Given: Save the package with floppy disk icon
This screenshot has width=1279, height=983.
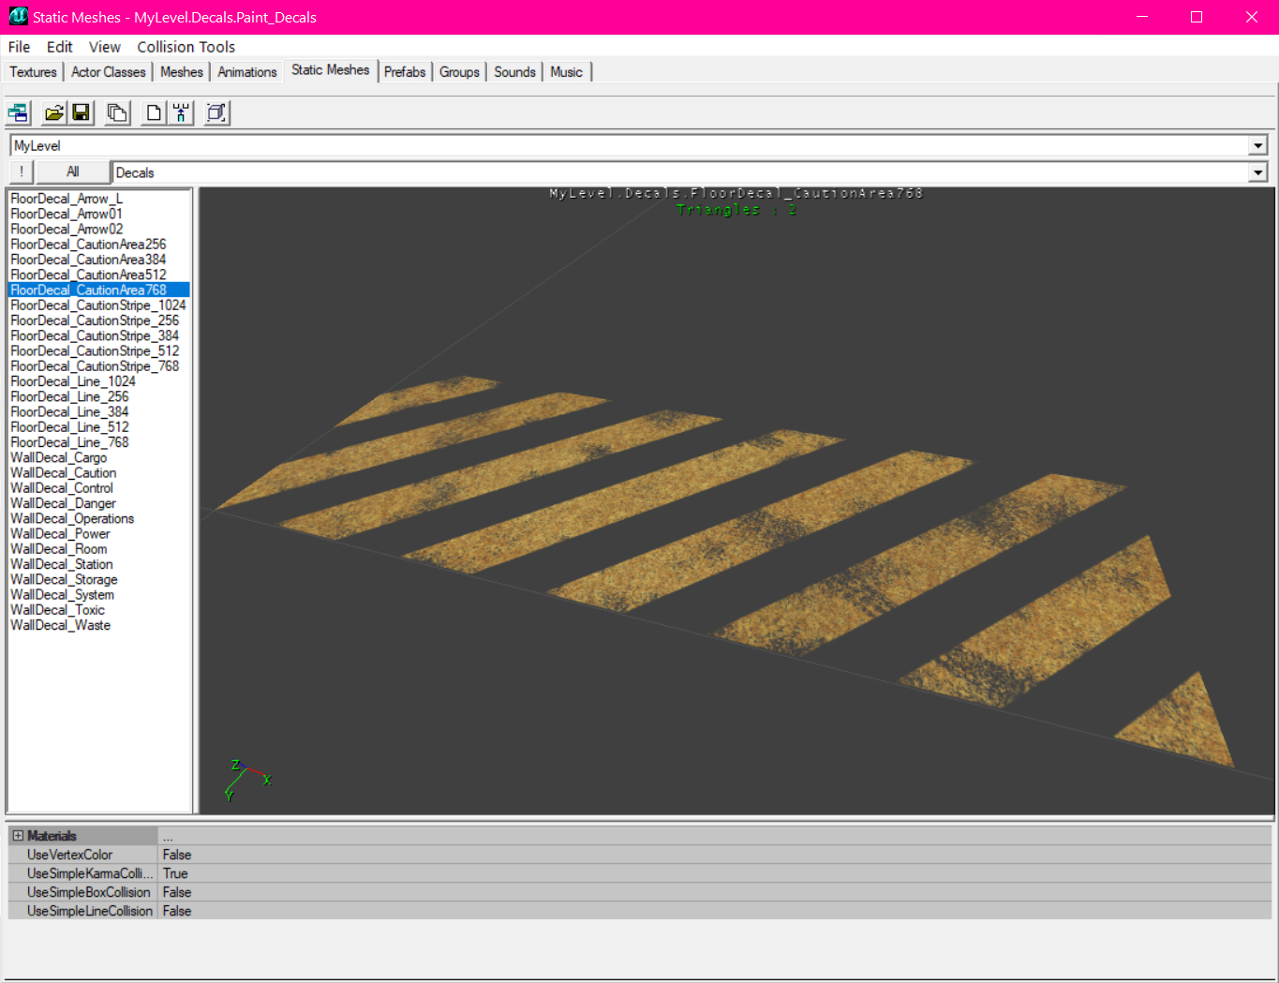Looking at the screenshot, I should [82, 113].
